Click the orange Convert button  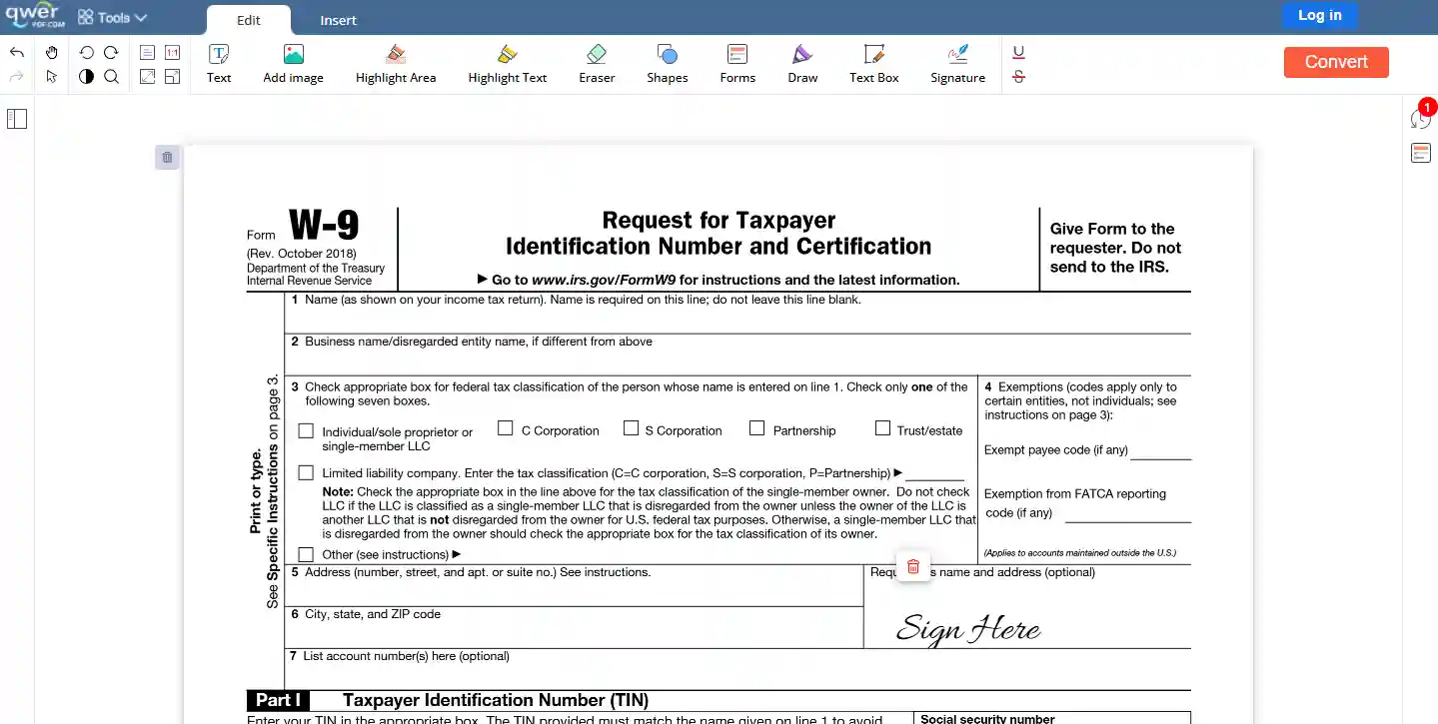pos(1336,62)
